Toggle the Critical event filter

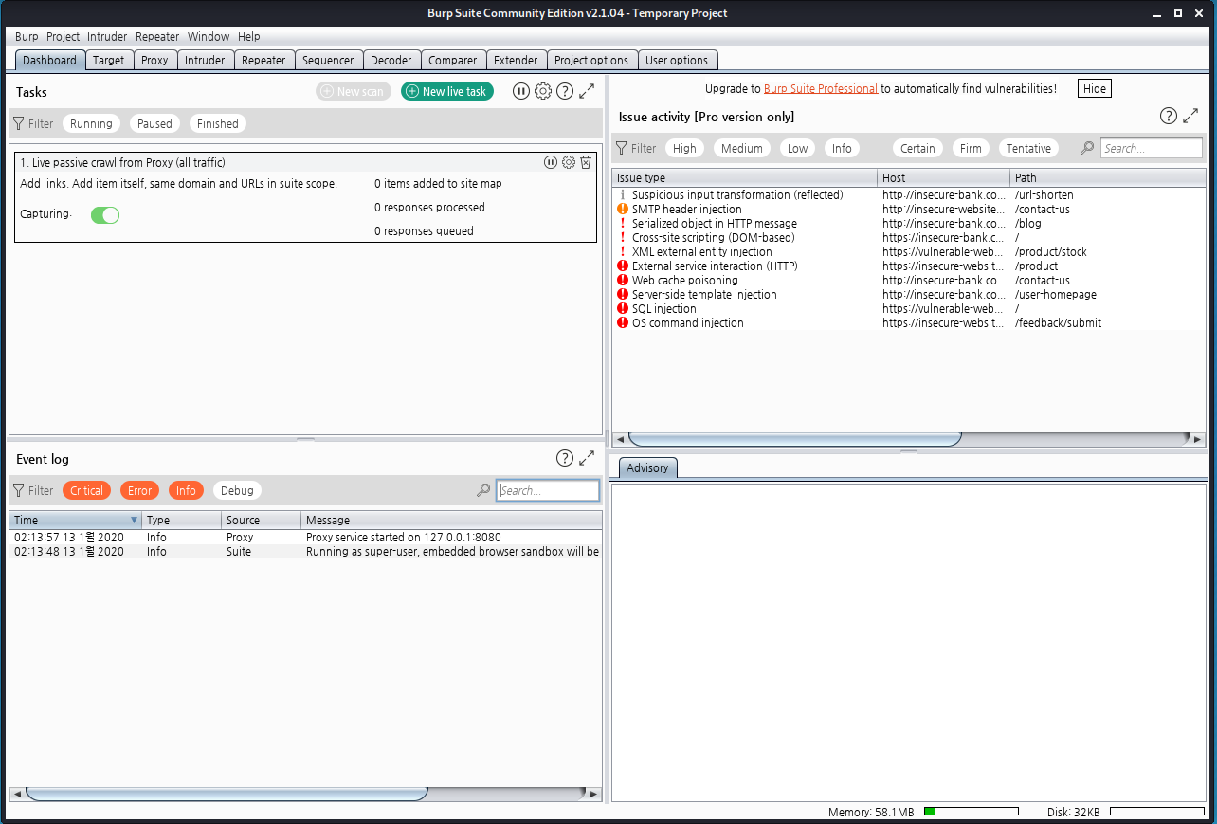click(x=86, y=490)
